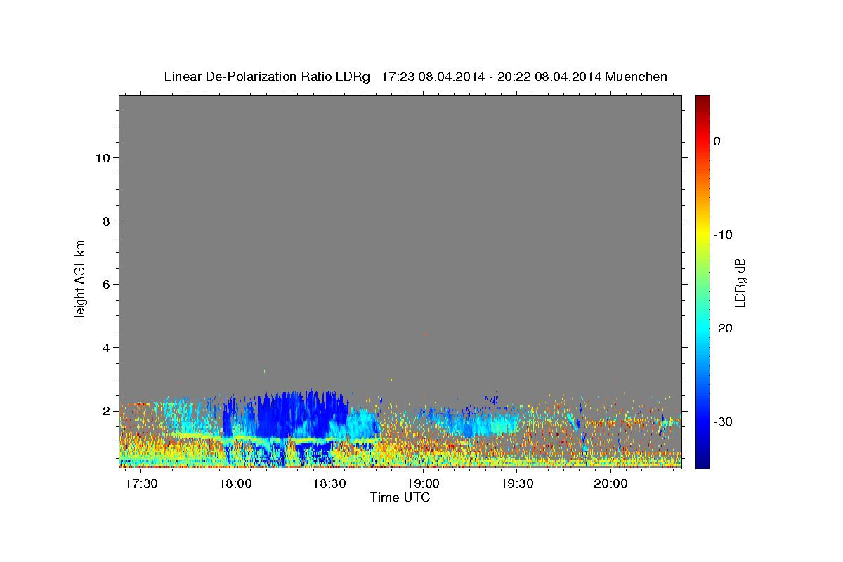Screen dimensions: 843x562
Task: Click the 17:30 time tick label
Action: (141, 484)
